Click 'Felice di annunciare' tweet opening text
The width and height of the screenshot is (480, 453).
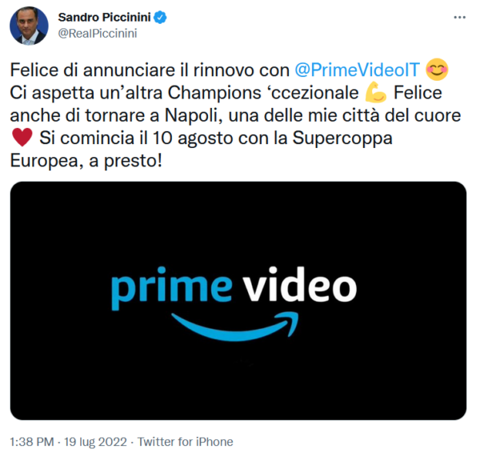[x=91, y=70]
